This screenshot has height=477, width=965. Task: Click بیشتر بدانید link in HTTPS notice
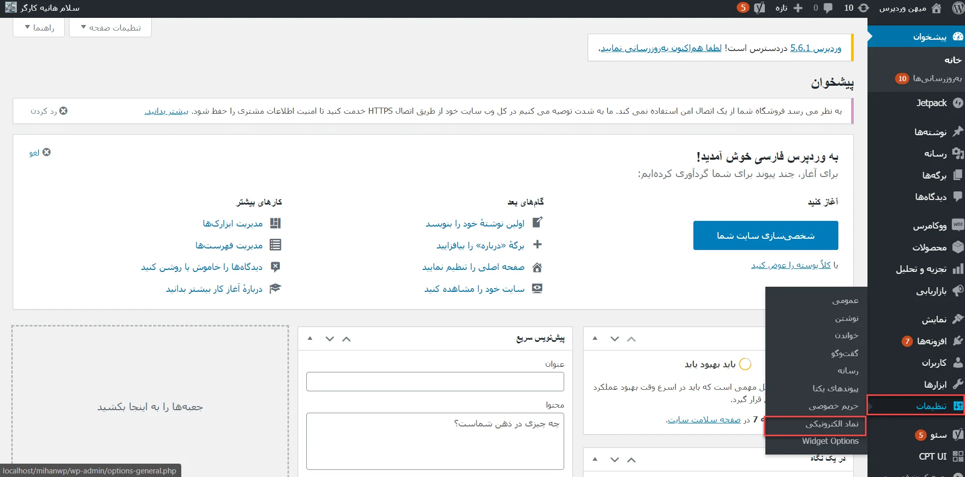tap(166, 111)
